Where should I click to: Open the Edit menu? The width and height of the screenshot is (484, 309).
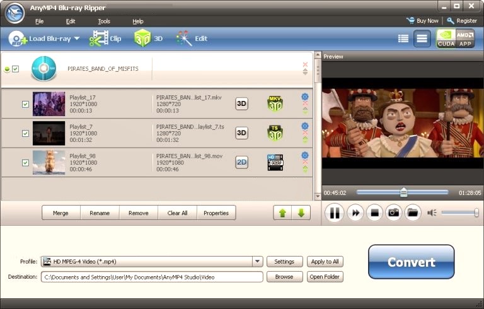pos(71,21)
